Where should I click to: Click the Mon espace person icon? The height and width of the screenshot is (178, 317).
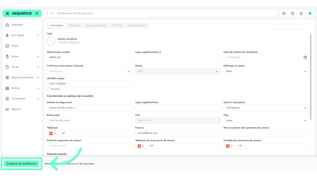click(x=7, y=35)
